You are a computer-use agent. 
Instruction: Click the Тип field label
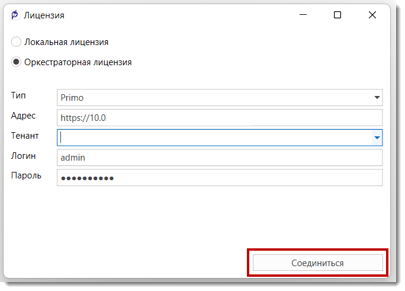click(x=18, y=95)
